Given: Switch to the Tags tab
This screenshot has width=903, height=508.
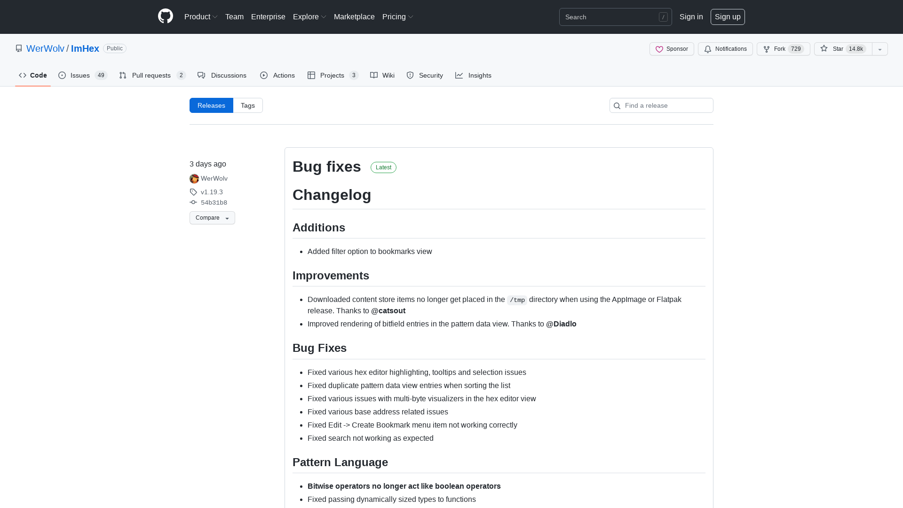Looking at the screenshot, I should [248, 105].
